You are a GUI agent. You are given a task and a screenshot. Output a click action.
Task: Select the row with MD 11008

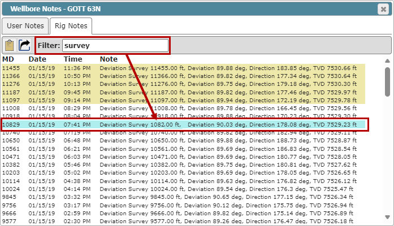pyautogui.click(x=183, y=108)
